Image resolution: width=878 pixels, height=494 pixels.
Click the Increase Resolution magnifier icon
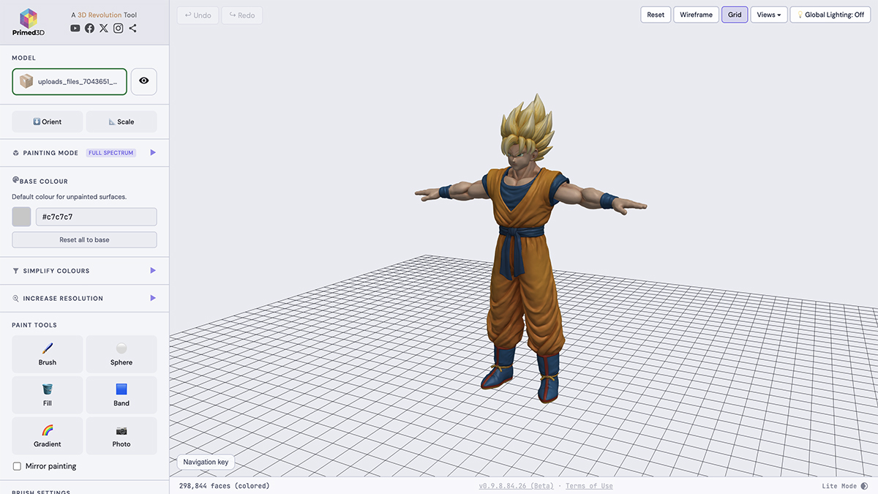(16, 299)
